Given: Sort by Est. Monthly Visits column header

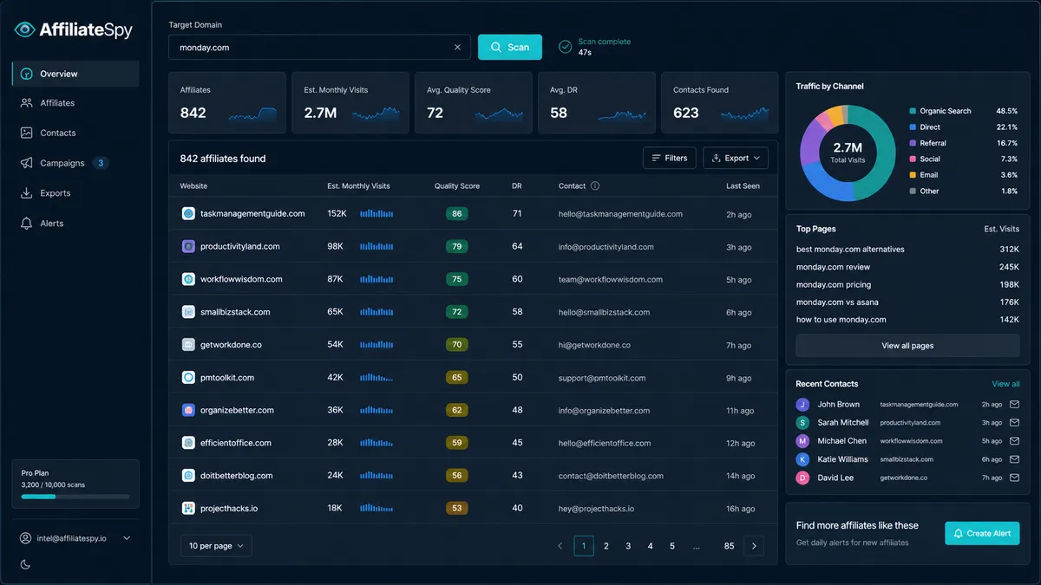Looking at the screenshot, I should [358, 186].
